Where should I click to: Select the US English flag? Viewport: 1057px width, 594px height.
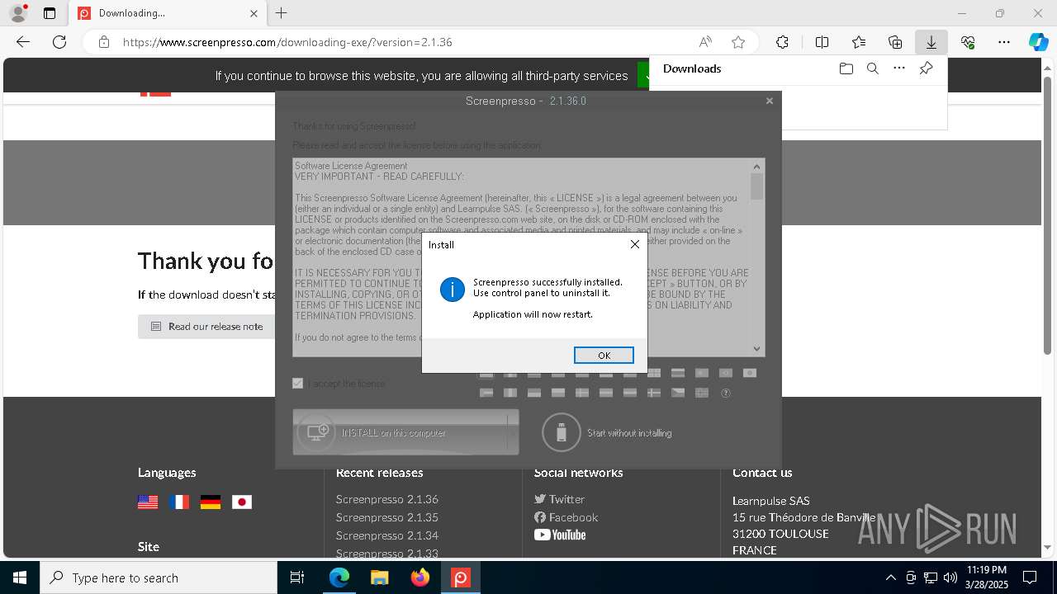pos(148,502)
